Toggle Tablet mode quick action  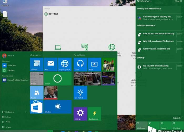point(142,125)
